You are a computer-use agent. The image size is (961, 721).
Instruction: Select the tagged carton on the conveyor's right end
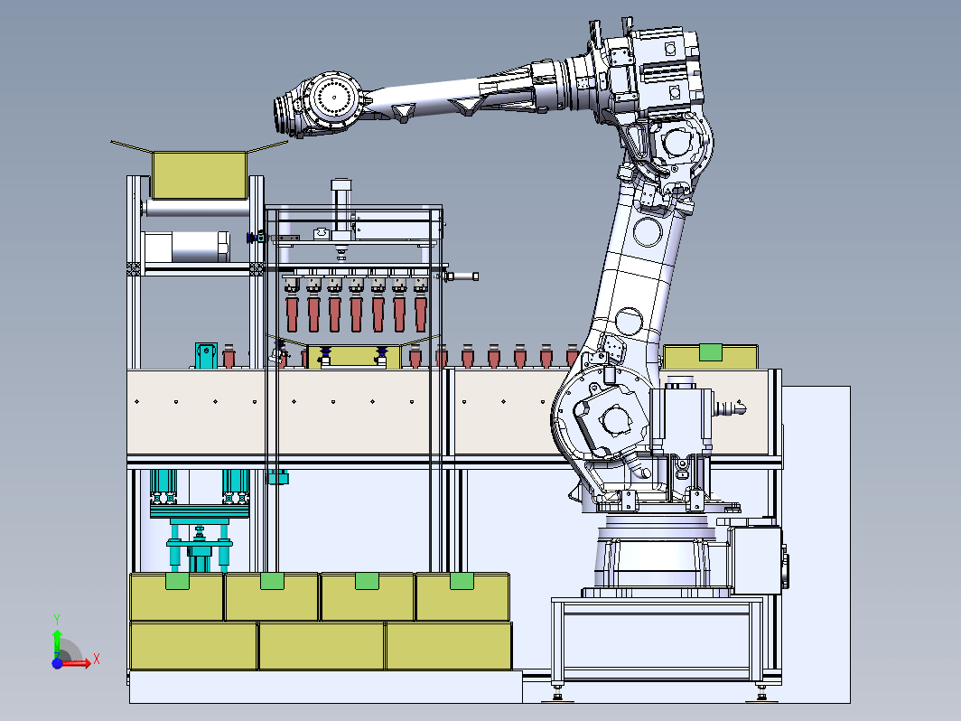(710, 356)
